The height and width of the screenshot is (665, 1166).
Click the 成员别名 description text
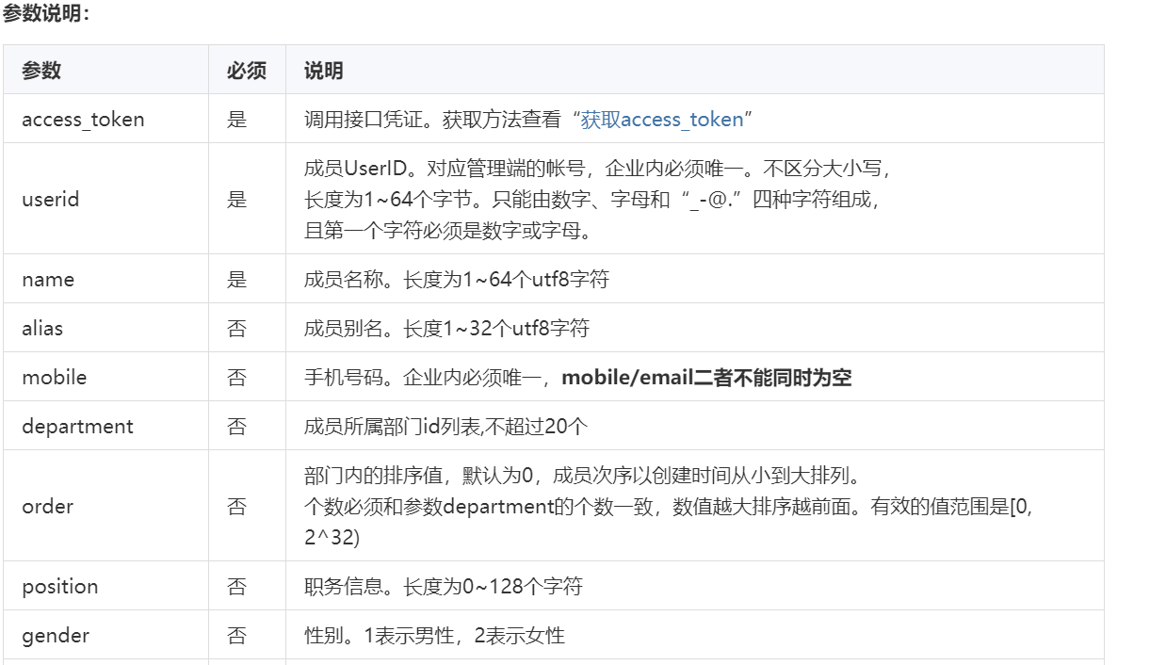[446, 329]
